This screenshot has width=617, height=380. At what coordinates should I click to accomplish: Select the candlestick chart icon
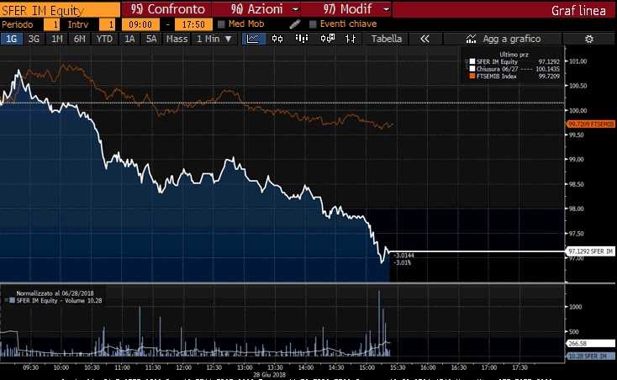(277, 39)
